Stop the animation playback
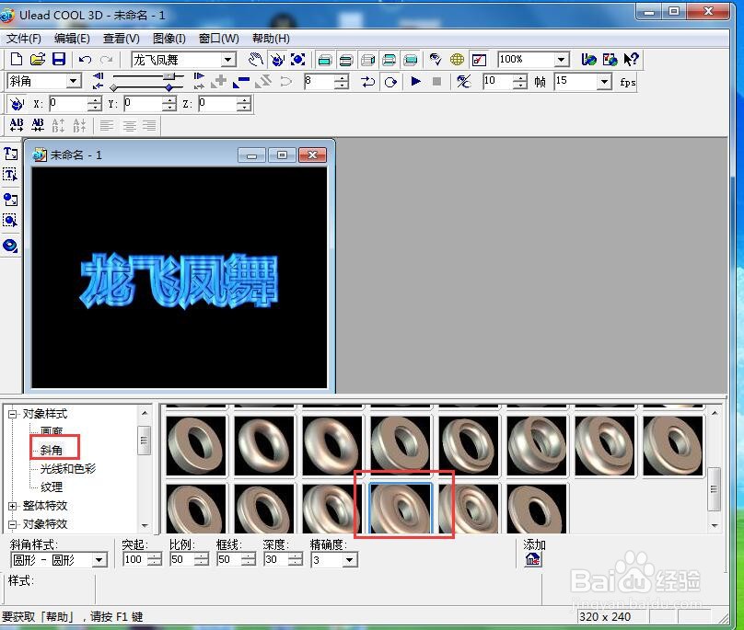Screen dimensions: 744x630 437,82
